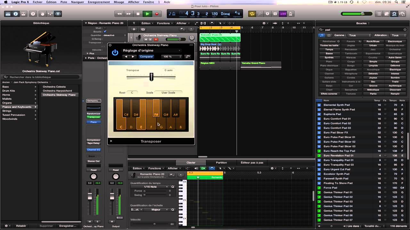Toggle the plugin power bypass button

[x=115, y=53]
